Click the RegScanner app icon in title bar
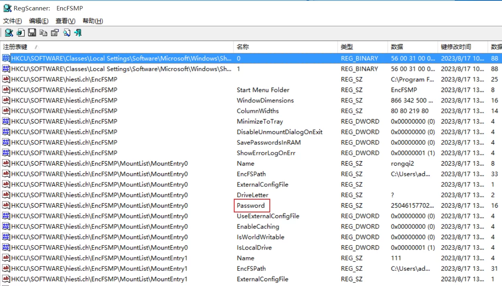 coord(7,8)
